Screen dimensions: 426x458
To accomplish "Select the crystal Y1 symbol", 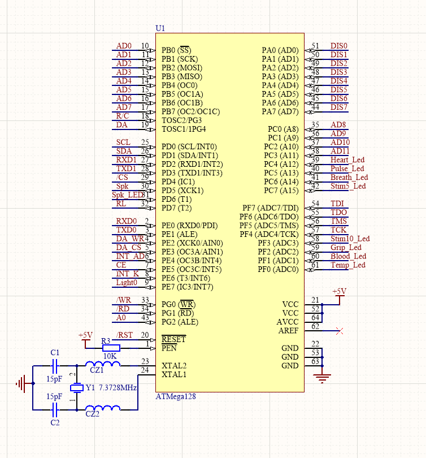I will pos(77,388).
